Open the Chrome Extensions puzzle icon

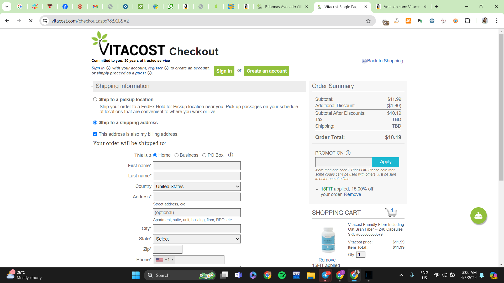click(x=467, y=21)
